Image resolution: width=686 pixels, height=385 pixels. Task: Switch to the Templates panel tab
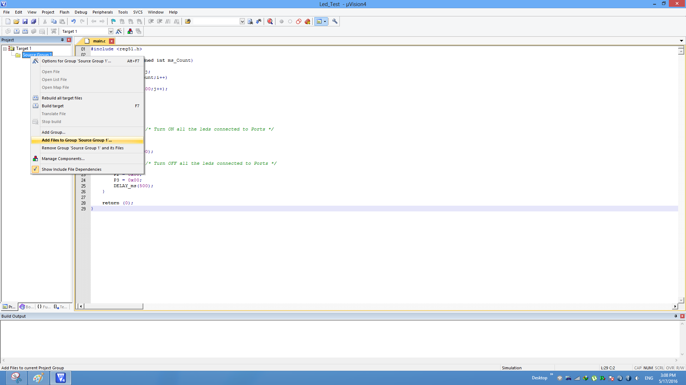(x=61, y=307)
